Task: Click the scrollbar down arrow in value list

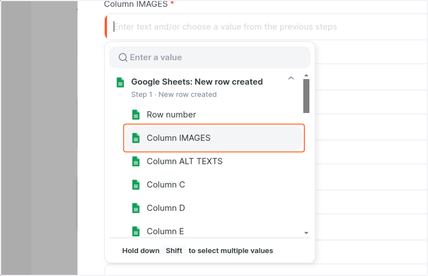Action: [306, 233]
